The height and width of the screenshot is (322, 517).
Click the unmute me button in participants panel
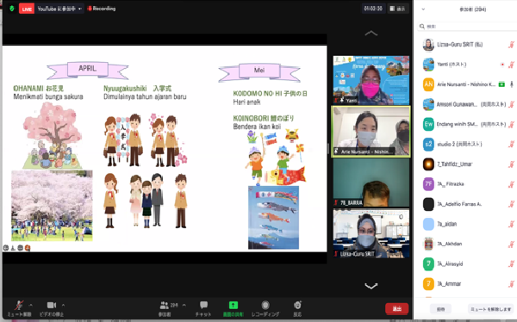click(x=490, y=309)
